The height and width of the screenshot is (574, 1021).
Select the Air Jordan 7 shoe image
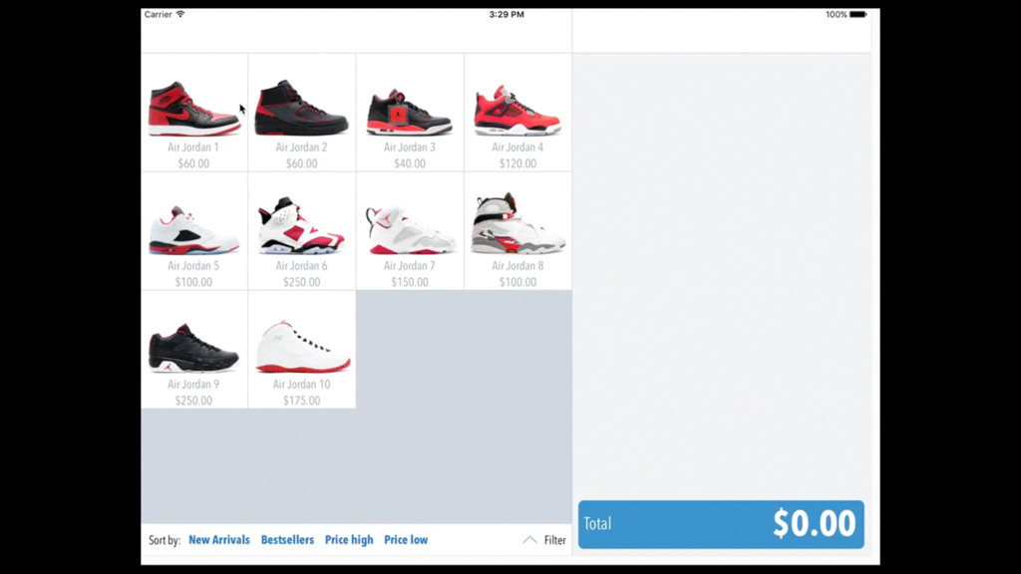pos(410,230)
